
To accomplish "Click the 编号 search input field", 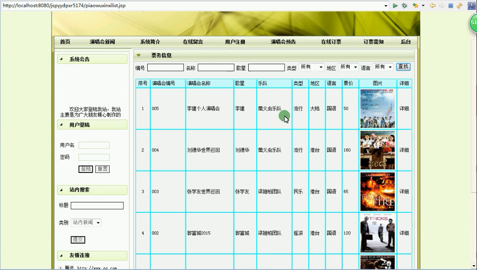I will click(165, 68).
